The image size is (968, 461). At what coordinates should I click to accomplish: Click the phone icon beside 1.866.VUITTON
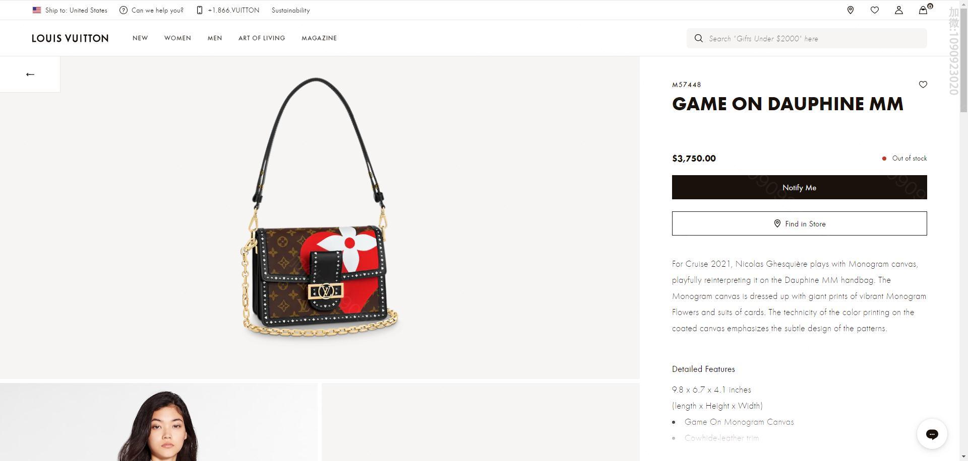[x=200, y=10]
